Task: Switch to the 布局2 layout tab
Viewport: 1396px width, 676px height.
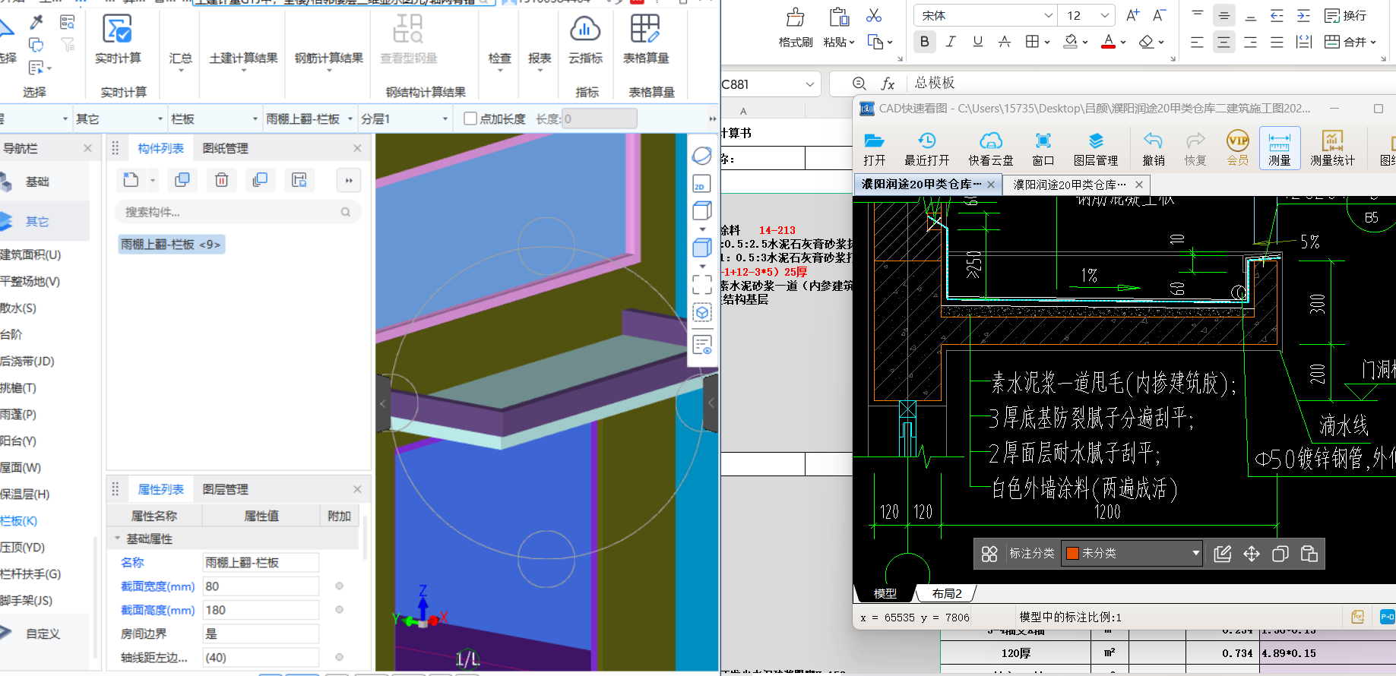Action: point(947,593)
